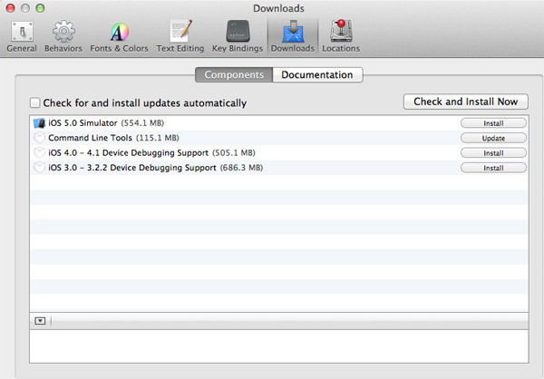Select the iOS 5.0 Simulator row text
The width and height of the screenshot is (544, 379).
pos(83,123)
